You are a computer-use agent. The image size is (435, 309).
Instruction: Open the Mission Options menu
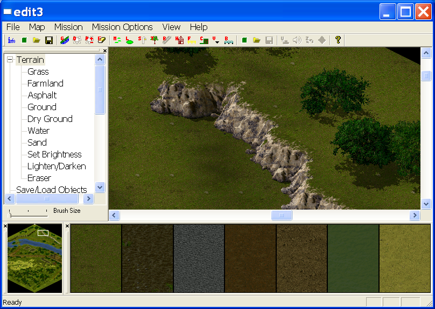[122, 27]
